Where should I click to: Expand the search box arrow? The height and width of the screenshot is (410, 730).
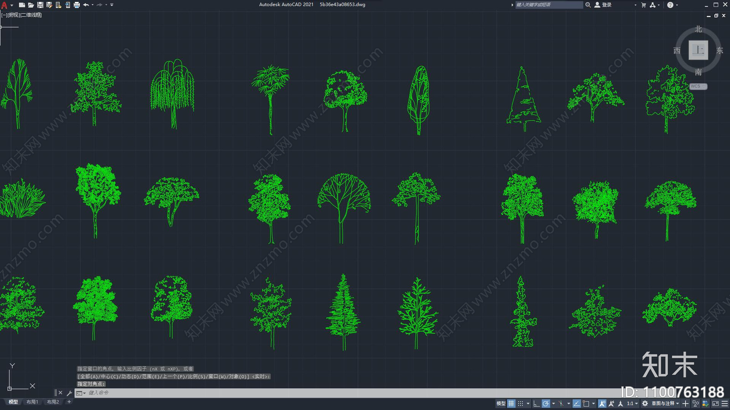tap(512, 5)
